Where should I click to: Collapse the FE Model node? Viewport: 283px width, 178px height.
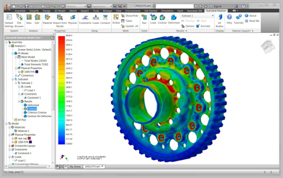[x=13, y=53]
